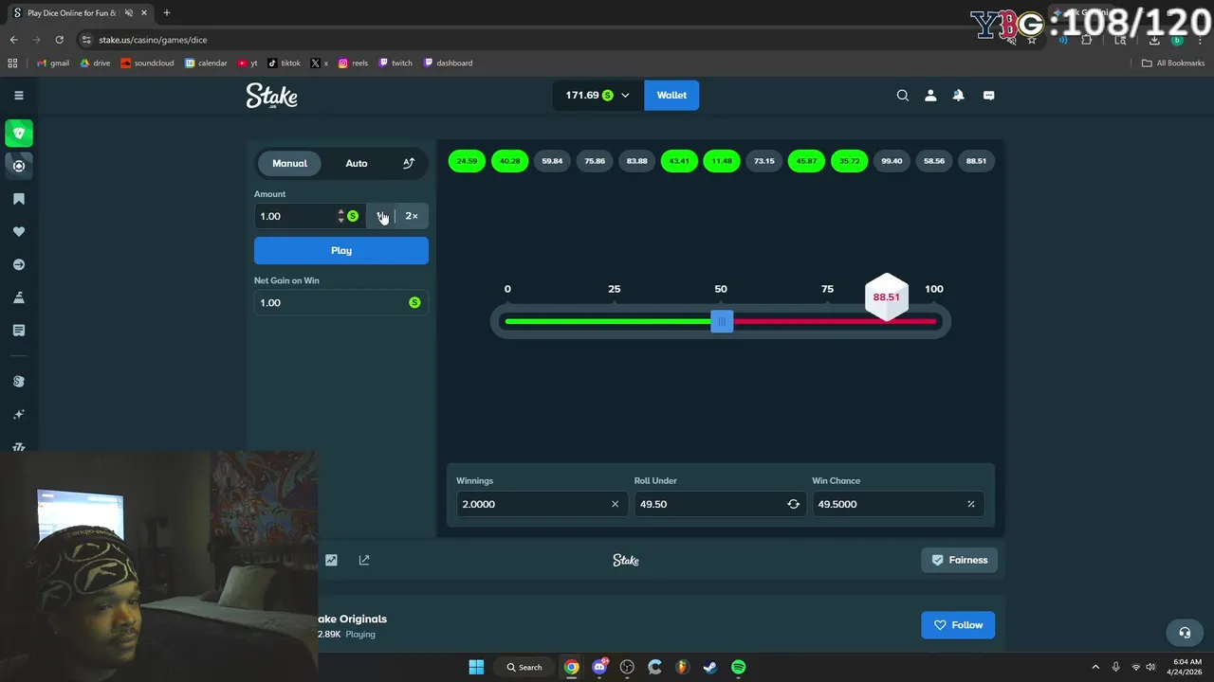Open the notifications bell

click(x=959, y=95)
